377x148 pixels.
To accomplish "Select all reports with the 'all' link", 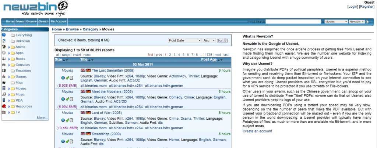I will (58, 55).
